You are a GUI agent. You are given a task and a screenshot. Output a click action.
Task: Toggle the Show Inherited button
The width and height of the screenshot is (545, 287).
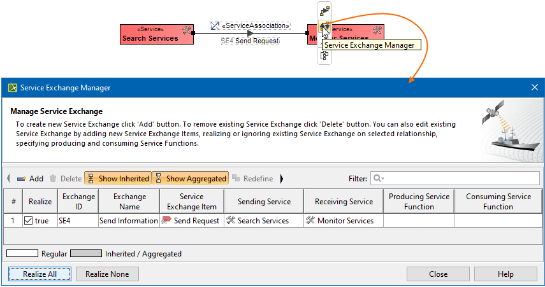click(118, 179)
